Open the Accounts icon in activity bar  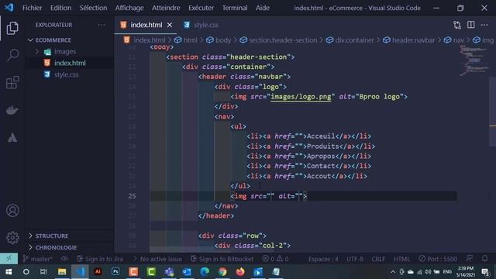pyautogui.click(x=12, y=211)
